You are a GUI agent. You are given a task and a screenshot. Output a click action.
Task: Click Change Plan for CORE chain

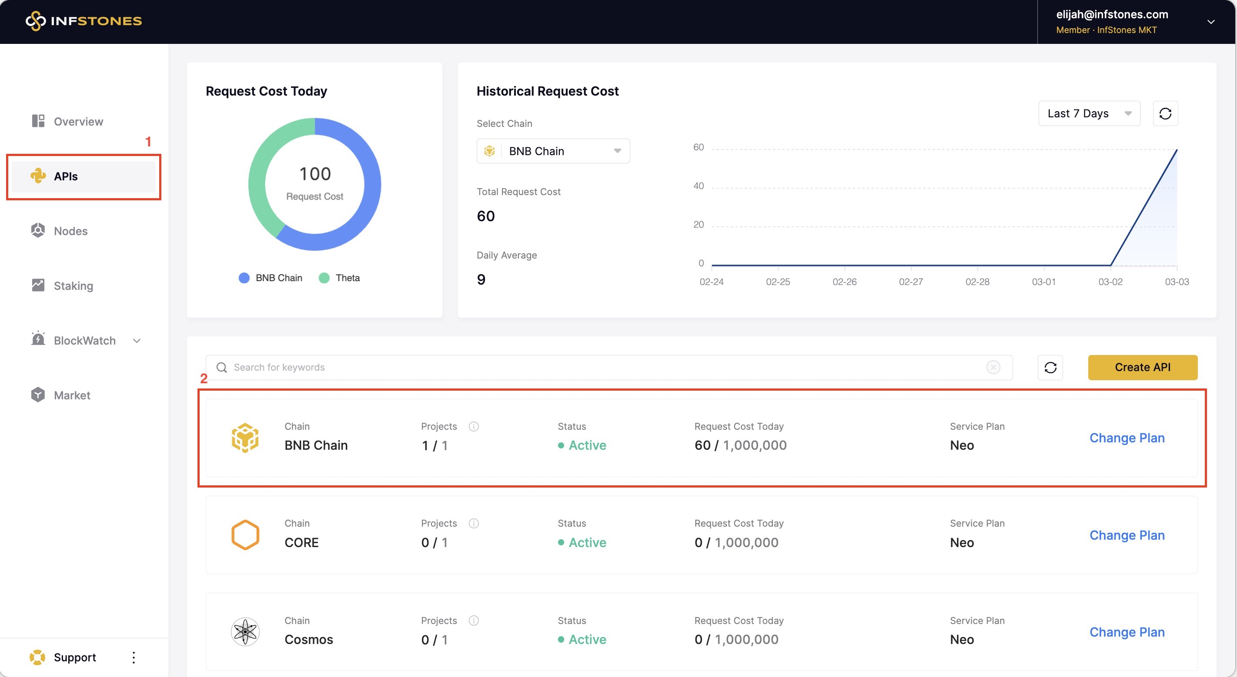coord(1127,534)
